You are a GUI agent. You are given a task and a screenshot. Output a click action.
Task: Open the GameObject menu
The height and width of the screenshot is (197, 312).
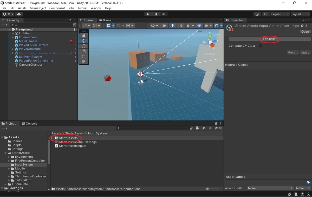[38, 8]
